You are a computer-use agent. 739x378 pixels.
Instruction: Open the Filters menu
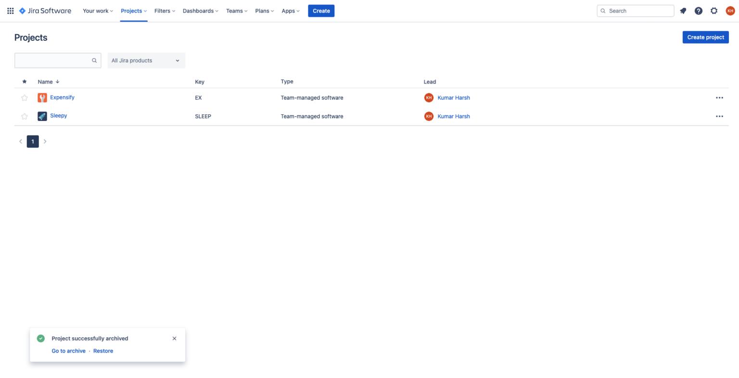tap(165, 11)
